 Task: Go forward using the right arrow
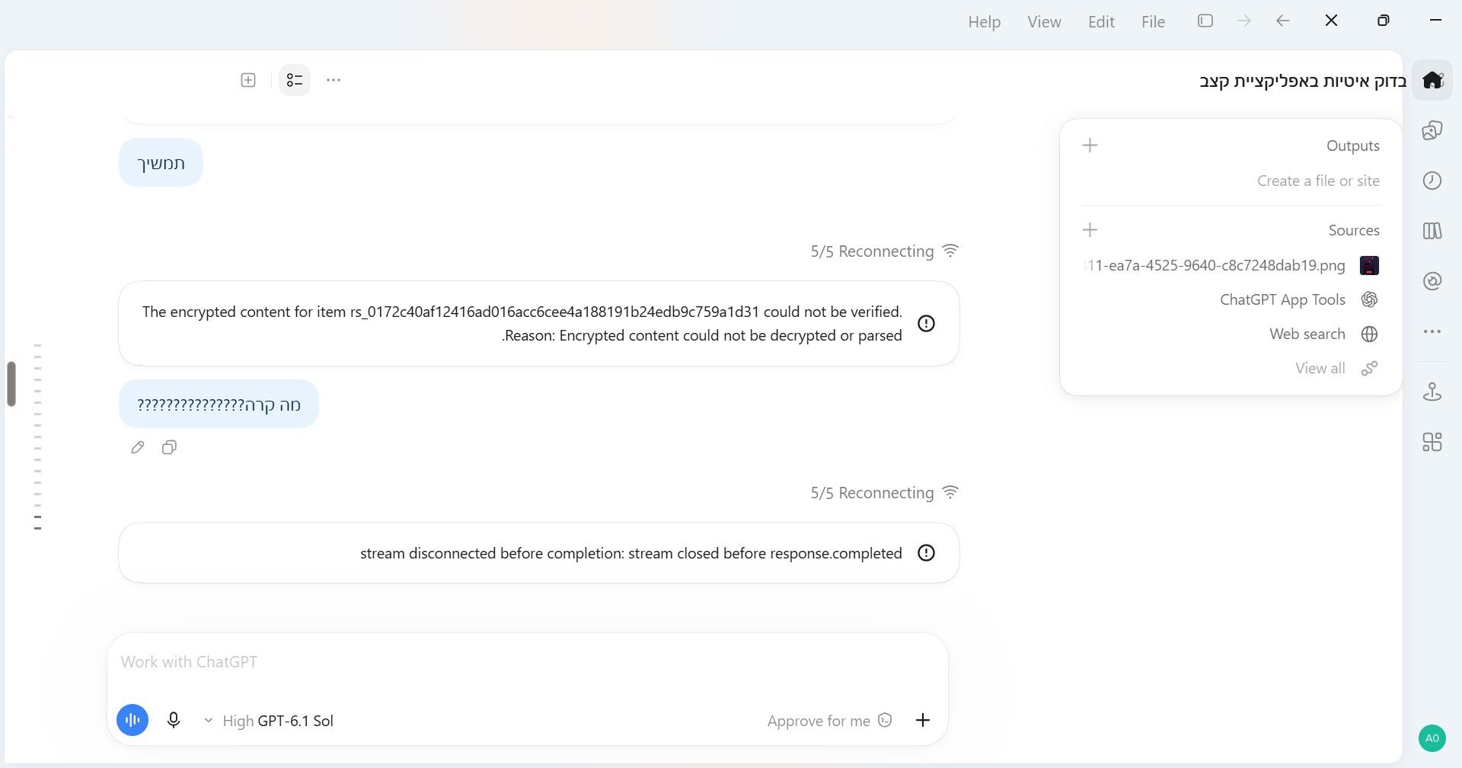tap(1244, 21)
